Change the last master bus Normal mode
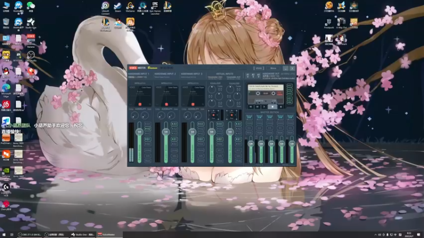 point(290,117)
